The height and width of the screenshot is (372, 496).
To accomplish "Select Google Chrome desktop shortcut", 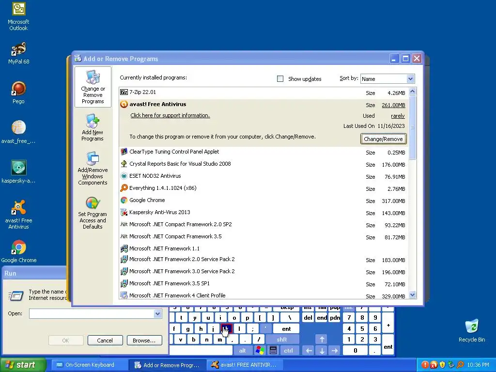I will pos(18,251).
